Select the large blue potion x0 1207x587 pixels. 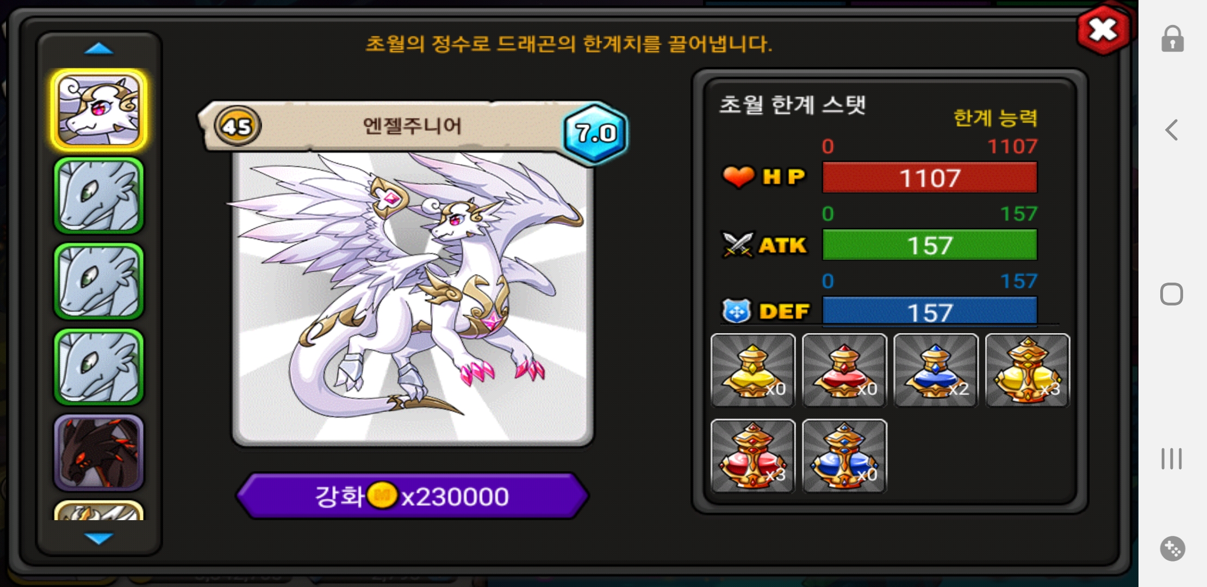844,456
